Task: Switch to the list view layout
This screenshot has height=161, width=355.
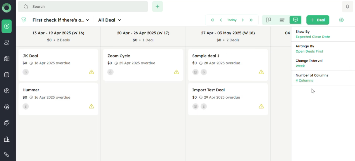Action: point(282,20)
